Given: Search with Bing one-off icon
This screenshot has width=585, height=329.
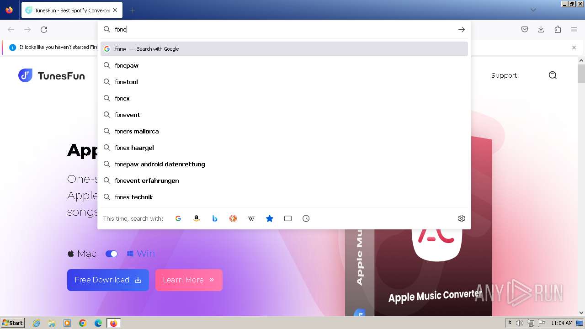Looking at the screenshot, I should coord(215,218).
